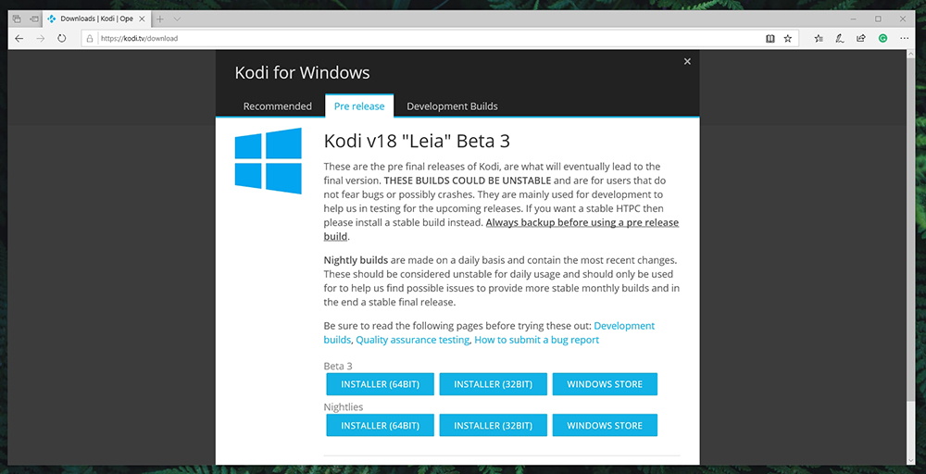Click the set tabs aside icon
Viewport: 926px width, 474px height.
pyautogui.click(x=34, y=19)
